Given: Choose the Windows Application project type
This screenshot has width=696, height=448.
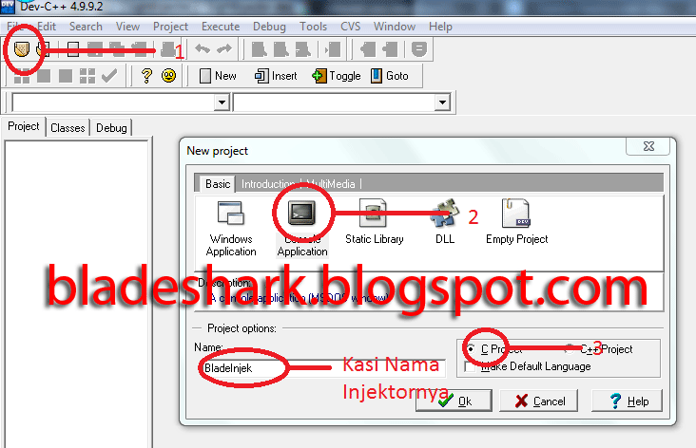Looking at the screenshot, I should [x=231, y=228].
